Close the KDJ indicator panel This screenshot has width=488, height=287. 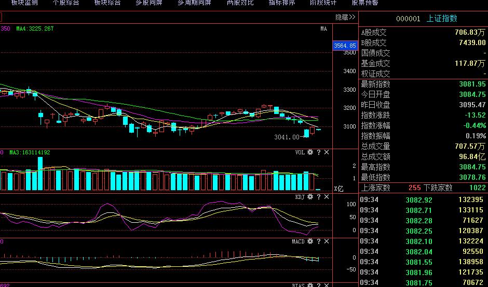(x=326, y=197)
